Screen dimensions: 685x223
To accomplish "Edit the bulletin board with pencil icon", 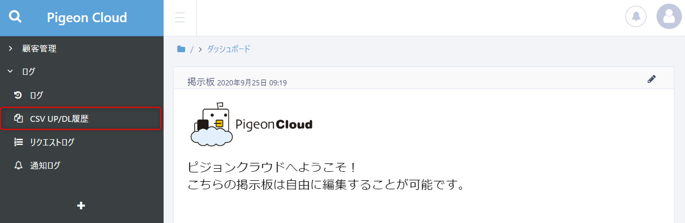I will (x=652, y=79).
